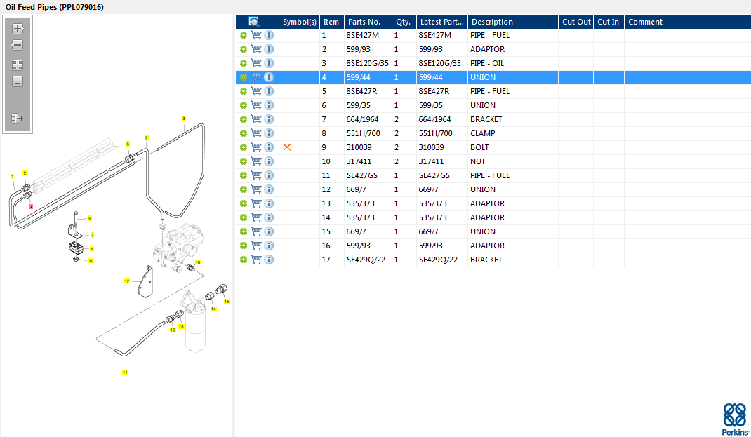
Task: Click callout label 11 in the diagram
Action: click(x=125, y=372)
